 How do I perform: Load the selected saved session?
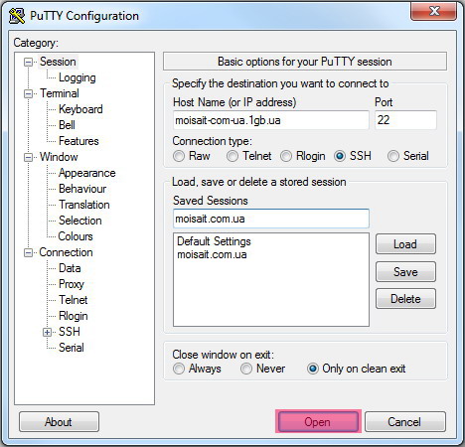405,244
